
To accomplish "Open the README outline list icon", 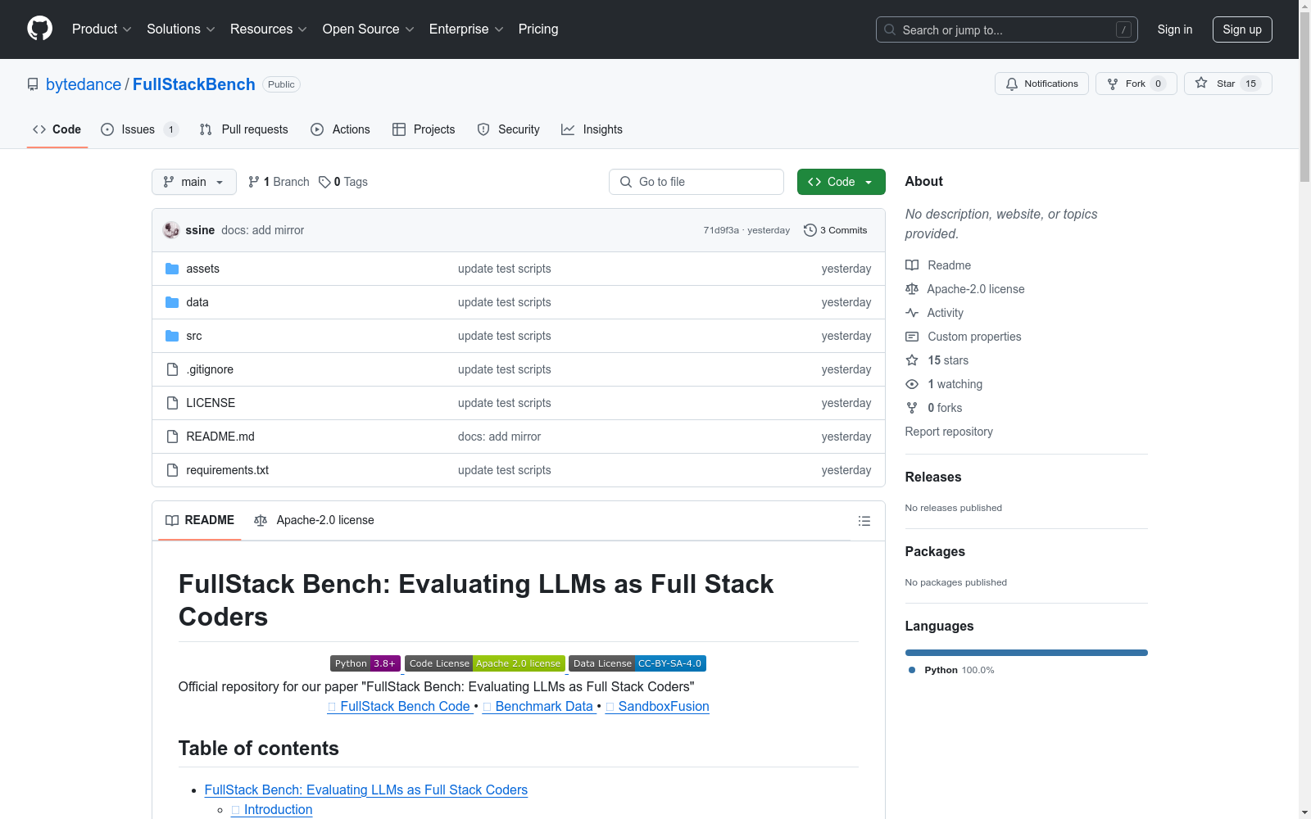I will 864,521.
